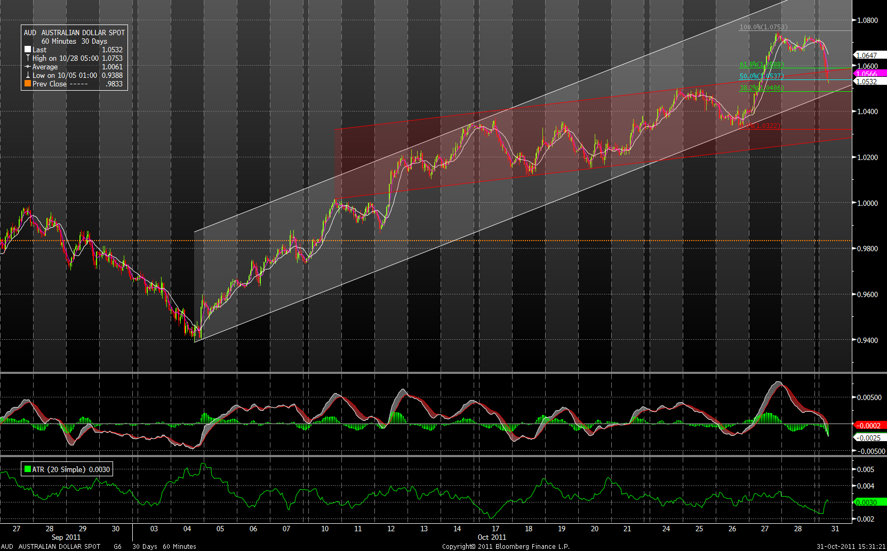This screenshot has width=887, height=551.
Task: Select the green ATR legend swatch
Action: 28,469
